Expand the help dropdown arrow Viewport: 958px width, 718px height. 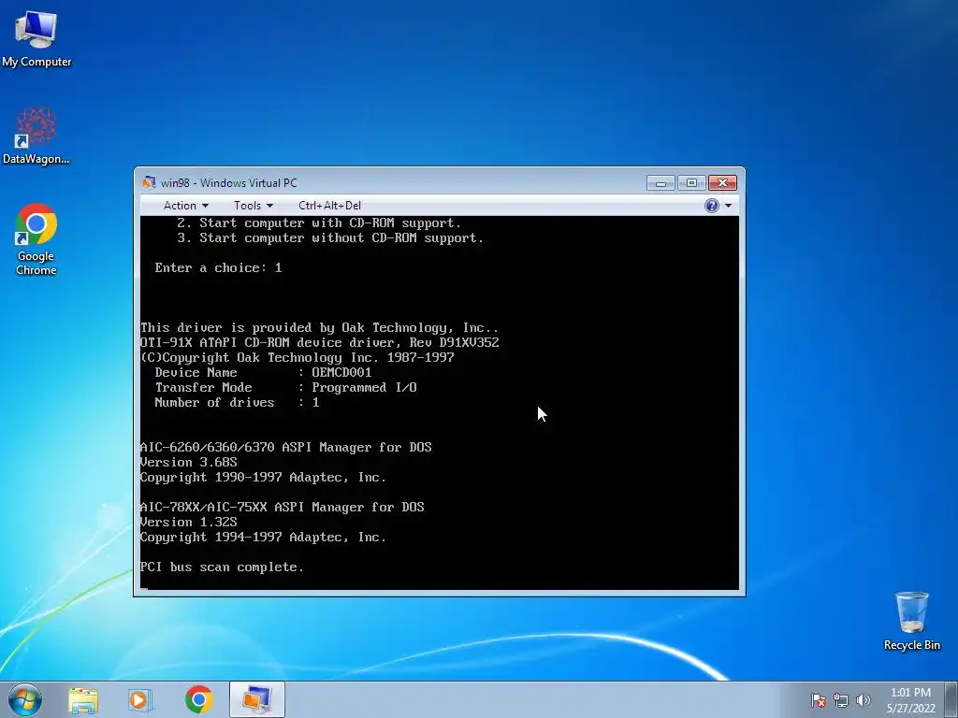click(728, 206)
